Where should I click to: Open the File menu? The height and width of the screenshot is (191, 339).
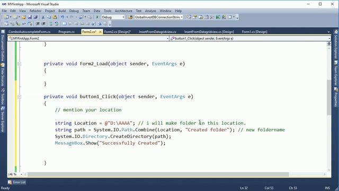(x=4, y=11)
